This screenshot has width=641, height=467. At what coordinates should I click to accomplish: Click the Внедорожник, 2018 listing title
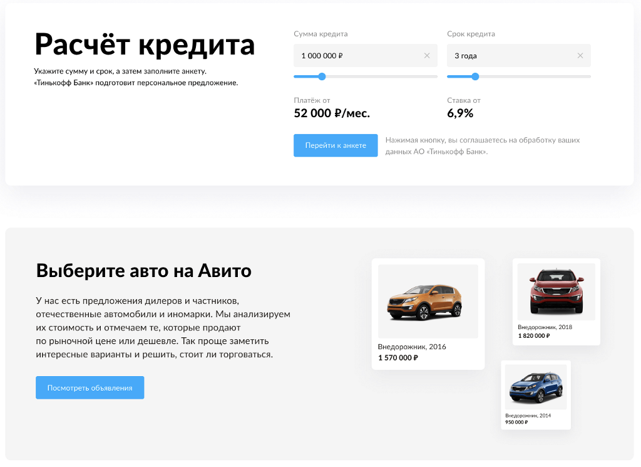click(x=545, y=327)
